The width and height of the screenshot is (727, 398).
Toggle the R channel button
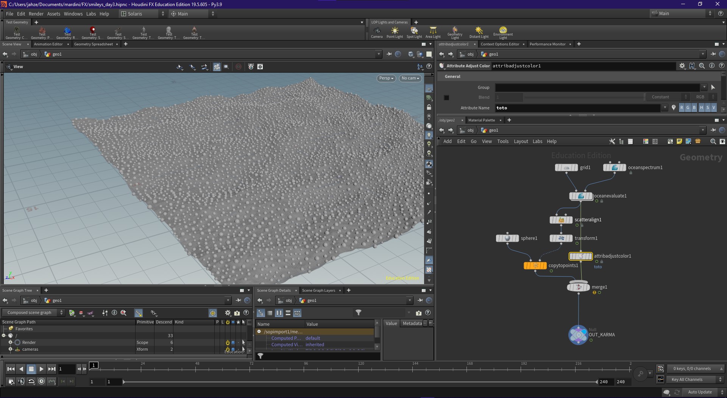682,108
